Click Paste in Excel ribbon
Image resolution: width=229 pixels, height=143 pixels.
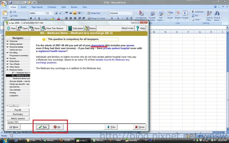tap(5, 15)
